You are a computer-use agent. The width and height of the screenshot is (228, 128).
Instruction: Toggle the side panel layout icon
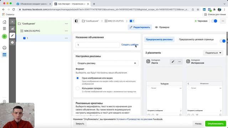(76, 21)
